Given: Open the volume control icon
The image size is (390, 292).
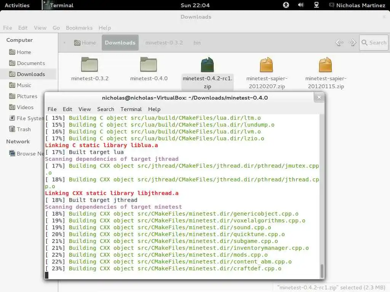Looking at the screenshot, I should tap(301, 5).
